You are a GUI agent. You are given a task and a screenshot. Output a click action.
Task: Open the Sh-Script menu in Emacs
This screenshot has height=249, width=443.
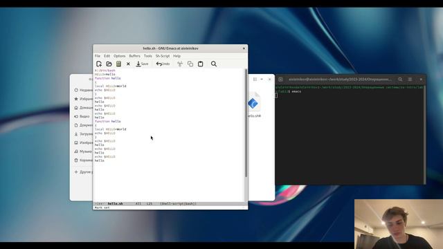(163, 56)
